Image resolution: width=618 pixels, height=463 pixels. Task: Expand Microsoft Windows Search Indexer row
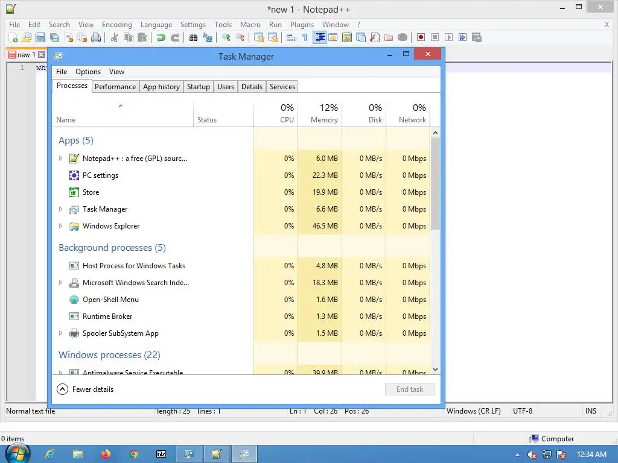click(x=60, y=282)
